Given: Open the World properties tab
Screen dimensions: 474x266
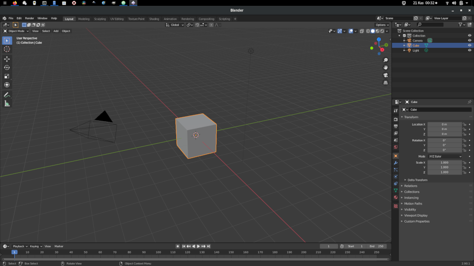Looking at the screenshot, I should coord(395,147).
